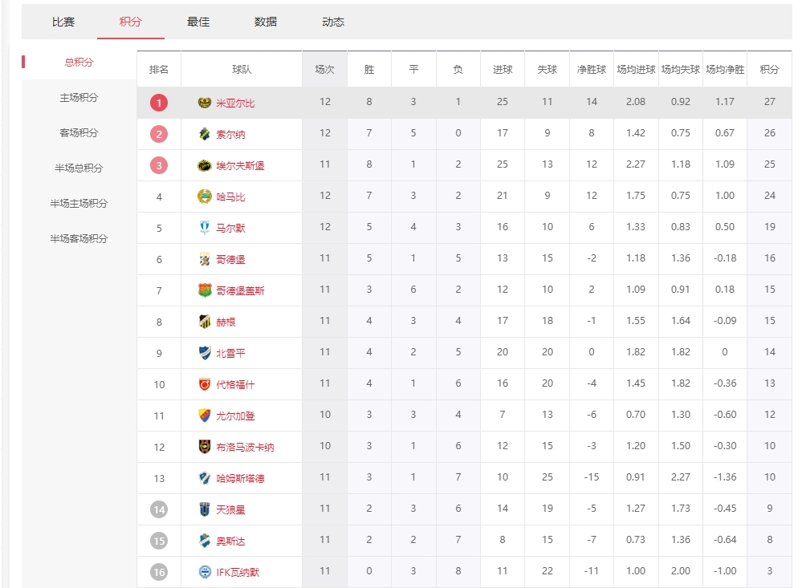
Task: Open the 数据 tab
Action: (266, 22)
